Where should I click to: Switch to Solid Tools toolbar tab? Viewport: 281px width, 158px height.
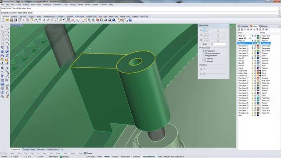click(103, 17)
